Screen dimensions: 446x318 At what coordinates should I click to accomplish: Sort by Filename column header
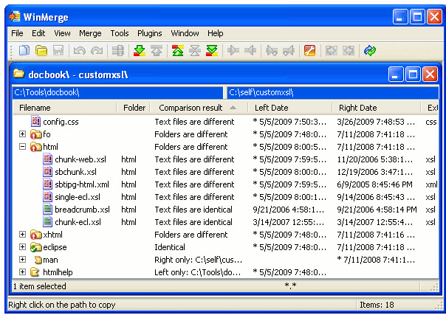(64, 108)
